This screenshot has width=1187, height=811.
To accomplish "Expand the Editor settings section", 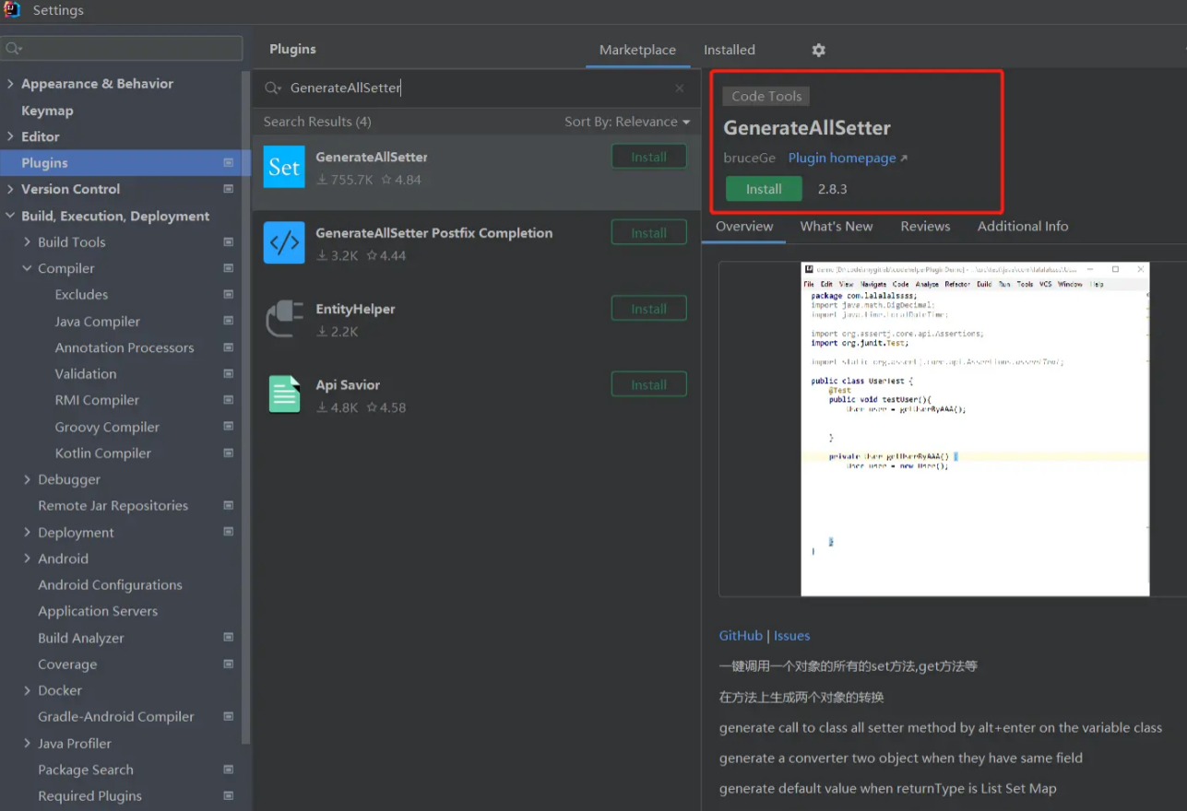I will pos(10,136).
